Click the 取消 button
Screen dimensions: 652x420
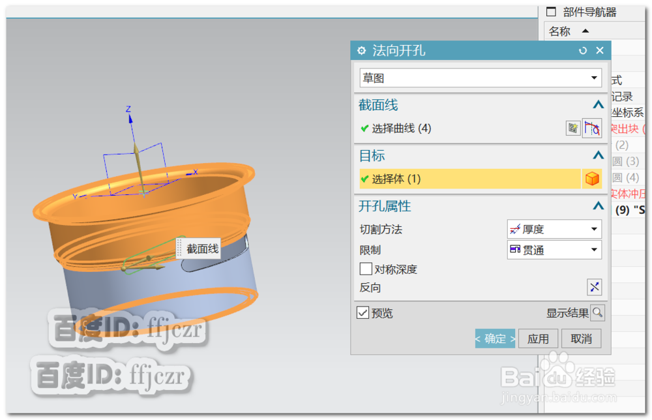click(582, 339)
